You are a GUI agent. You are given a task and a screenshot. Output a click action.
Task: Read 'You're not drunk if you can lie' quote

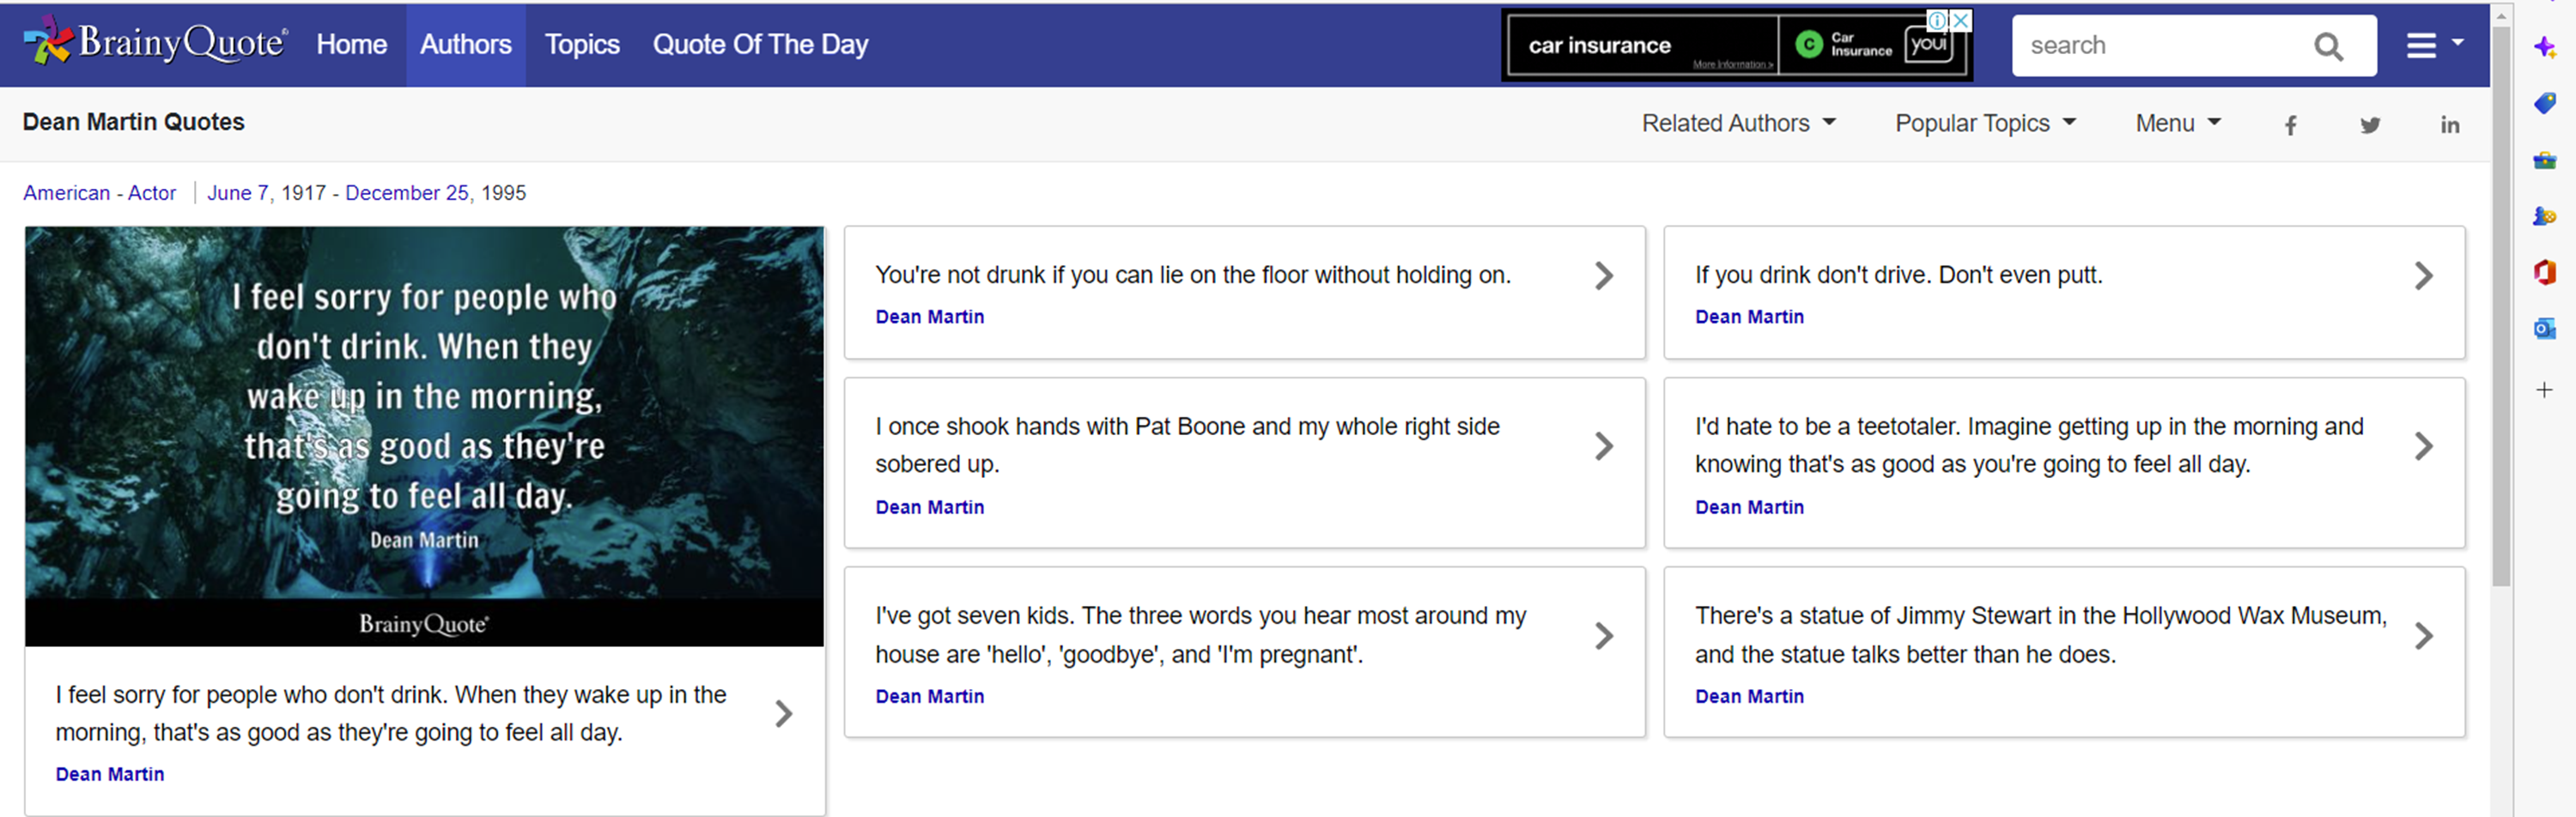click(x=1193, y=275)
